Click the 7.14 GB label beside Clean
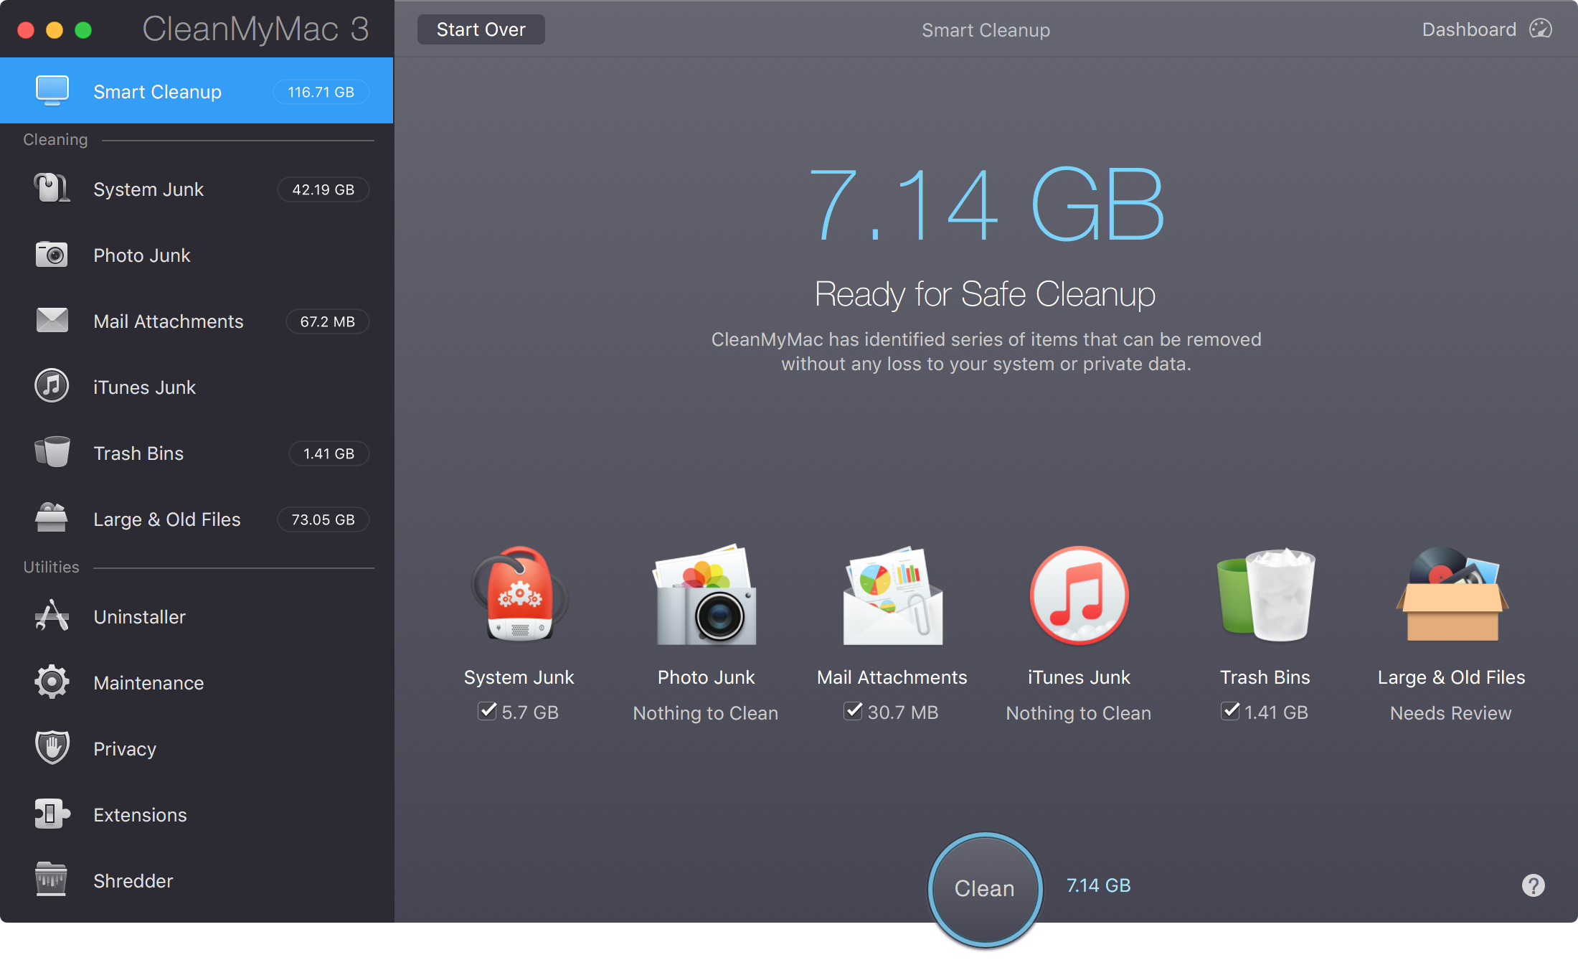The height and width of the screenshot is (970, 1578). click(1098, 885)
